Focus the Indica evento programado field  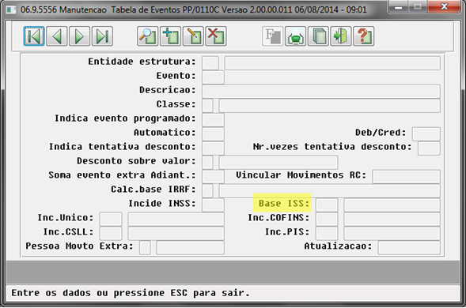213,120
